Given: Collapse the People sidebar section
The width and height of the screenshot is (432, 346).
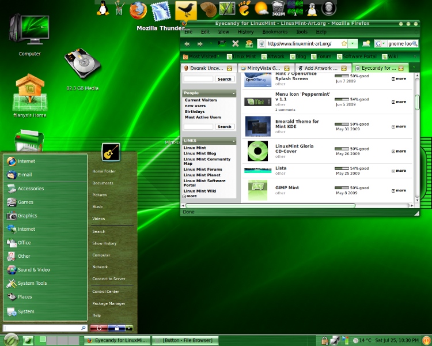Looking at the screenshot, I should [234, 93].
